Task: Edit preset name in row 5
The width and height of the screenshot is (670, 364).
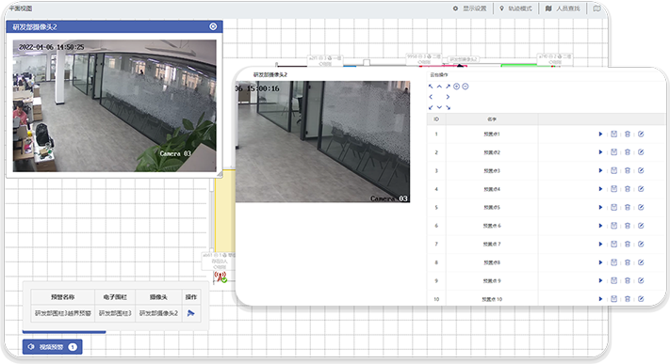Action: (x=641, y=207)
